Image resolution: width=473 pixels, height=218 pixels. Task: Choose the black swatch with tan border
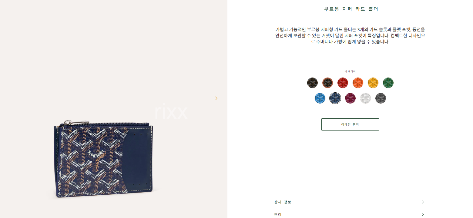tap(327, 83)
